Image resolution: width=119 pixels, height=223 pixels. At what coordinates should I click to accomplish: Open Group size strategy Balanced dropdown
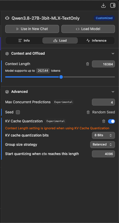click(103, 145)
